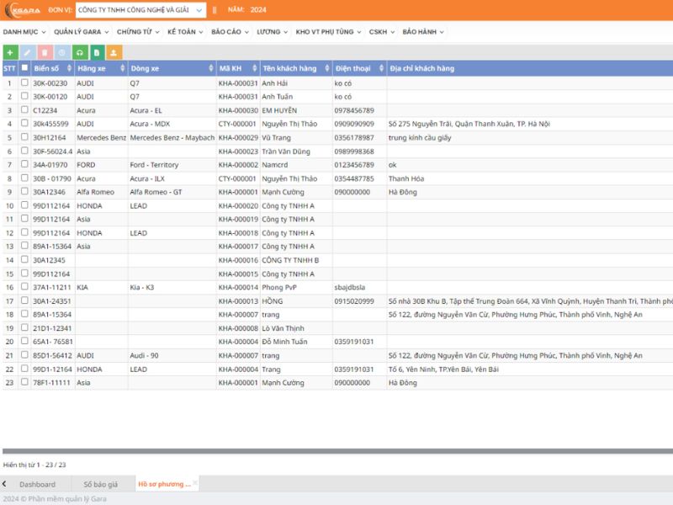The image size is (673, 505).
Task: Toggle the select-all checkbox in table header
Action: click(x=24, y=68)
